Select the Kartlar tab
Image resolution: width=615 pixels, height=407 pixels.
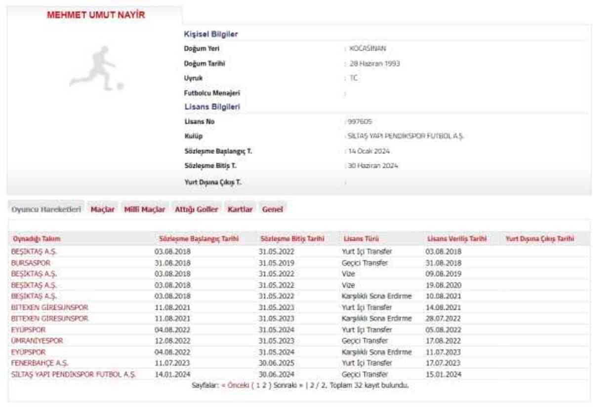(x=240, y=209)
